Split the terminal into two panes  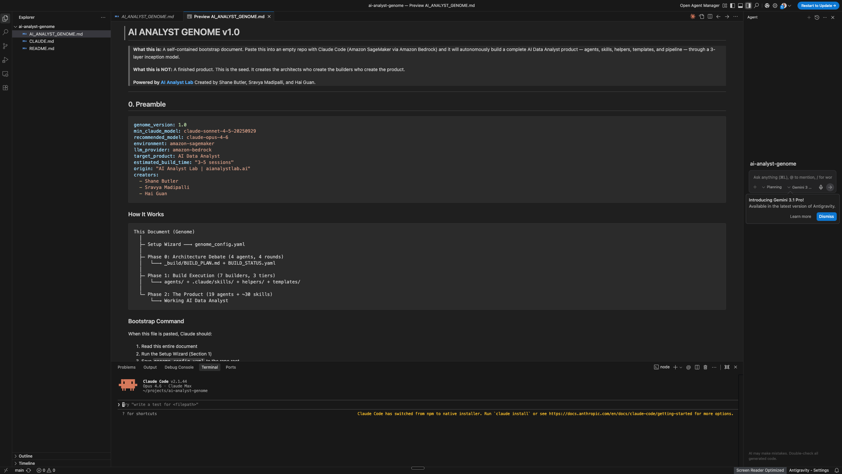[x=696, y=367]
